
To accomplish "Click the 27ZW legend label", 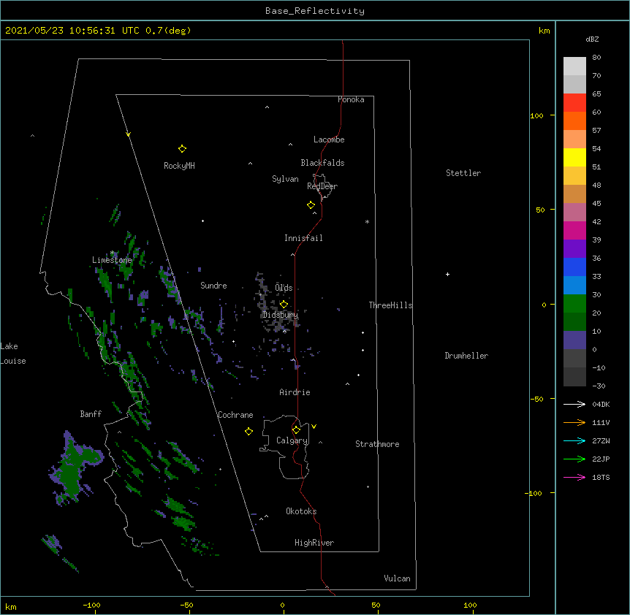I will click(x=601, y=440).
